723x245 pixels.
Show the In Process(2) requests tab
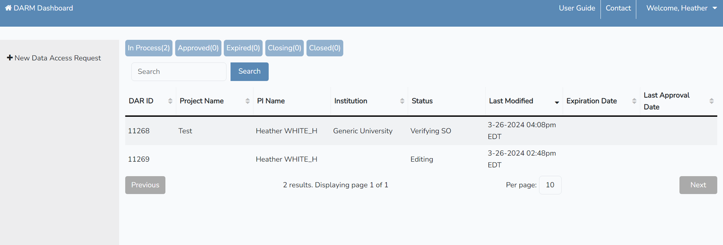149,48
